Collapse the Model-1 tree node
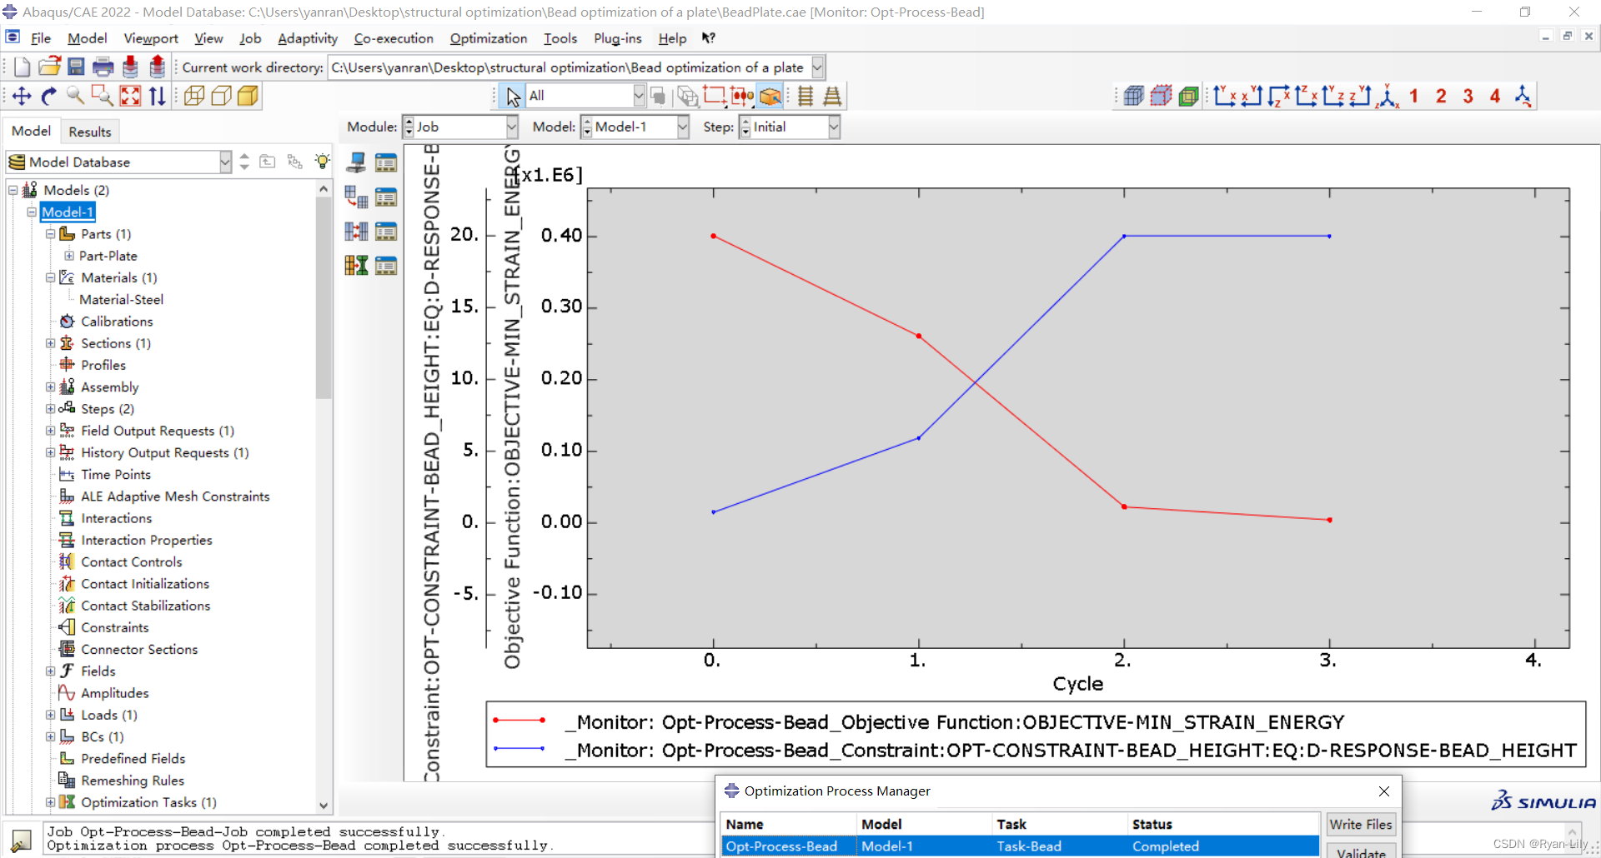1601x858 pixels. [x=32, y=212]
